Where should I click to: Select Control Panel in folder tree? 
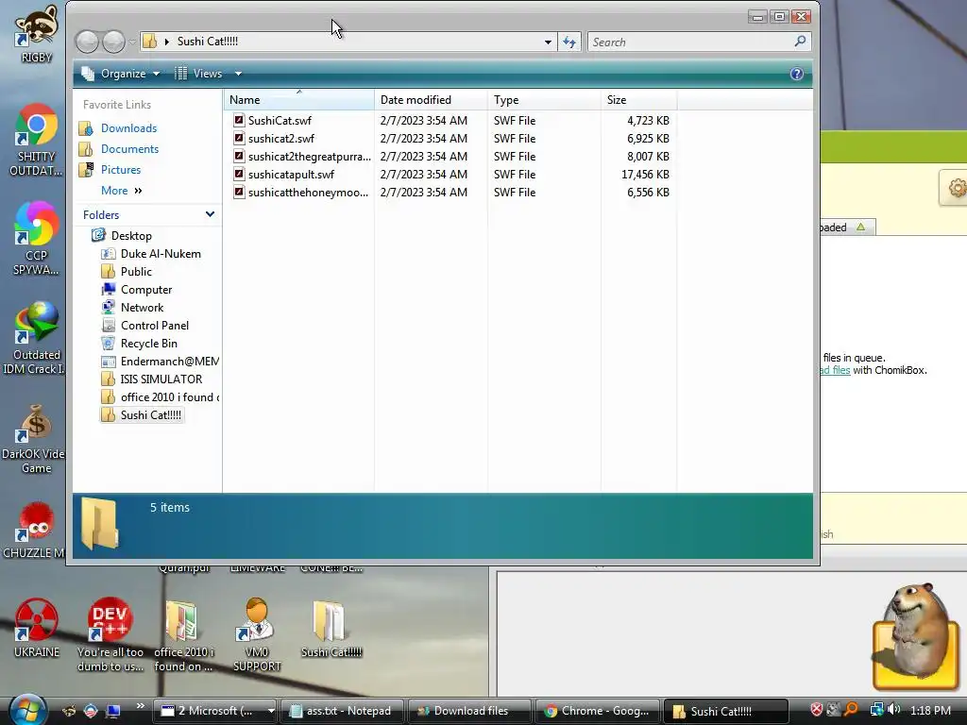coord(155,325)
